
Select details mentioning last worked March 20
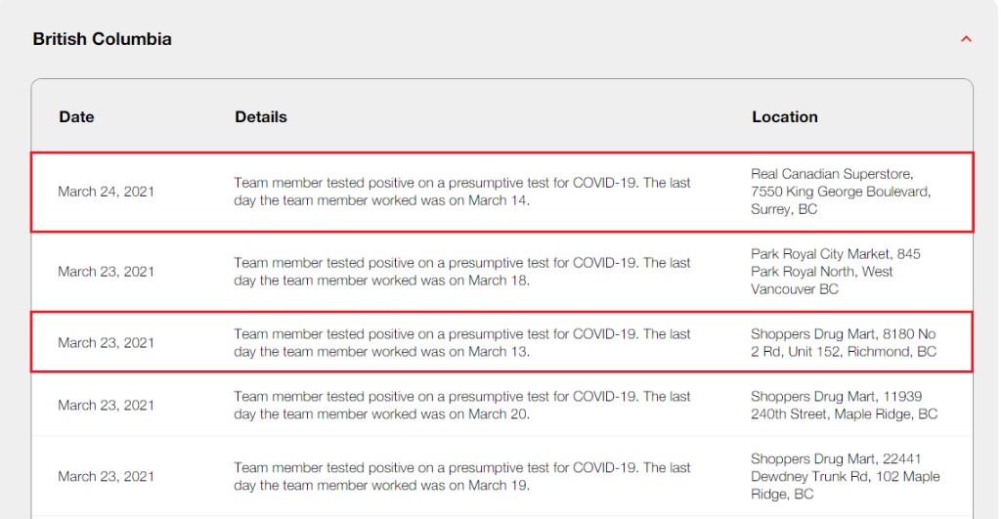click(461, 406)
